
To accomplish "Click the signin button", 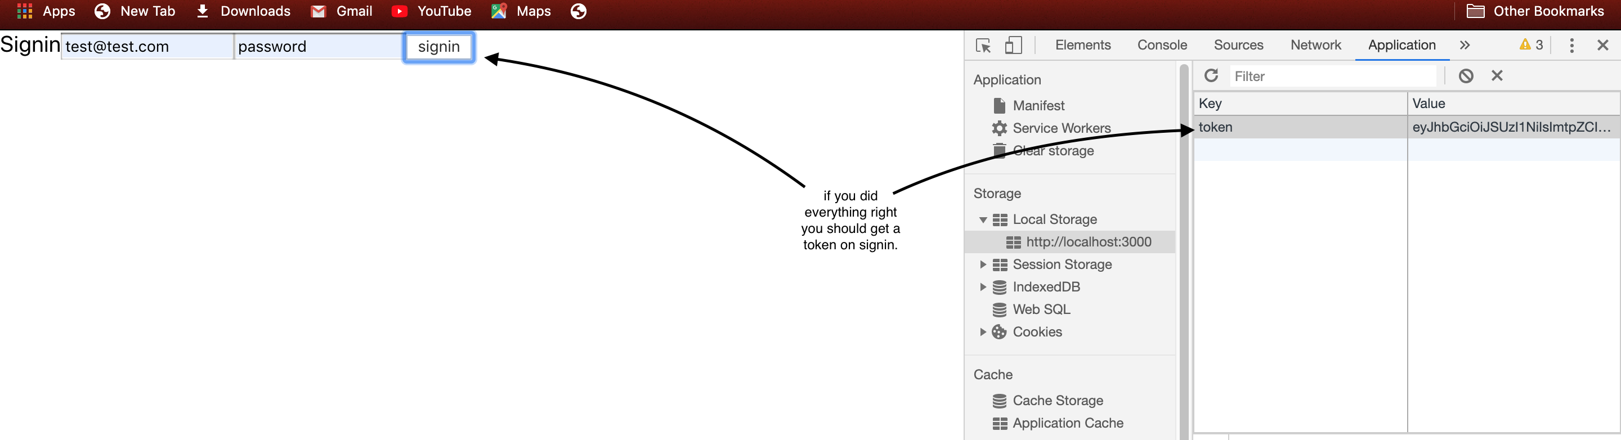I will pos(438,47).
